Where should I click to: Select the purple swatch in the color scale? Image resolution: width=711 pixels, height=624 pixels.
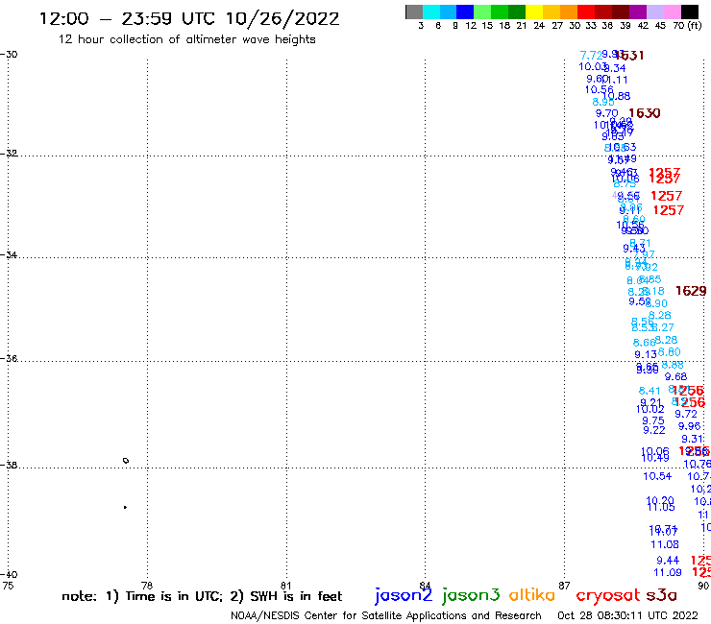(638, 12)
